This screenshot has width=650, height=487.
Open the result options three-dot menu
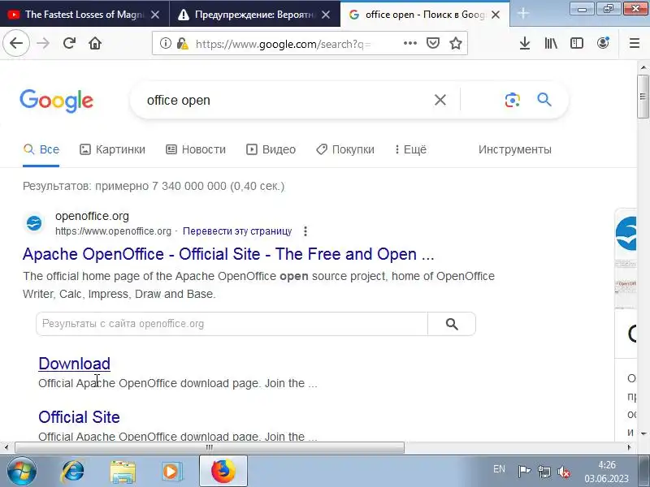click(305, 231)
